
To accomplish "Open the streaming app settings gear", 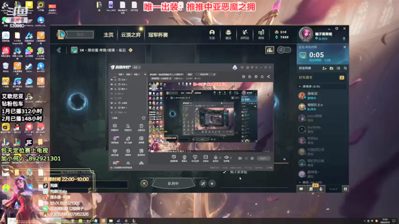I will point(252,158).
